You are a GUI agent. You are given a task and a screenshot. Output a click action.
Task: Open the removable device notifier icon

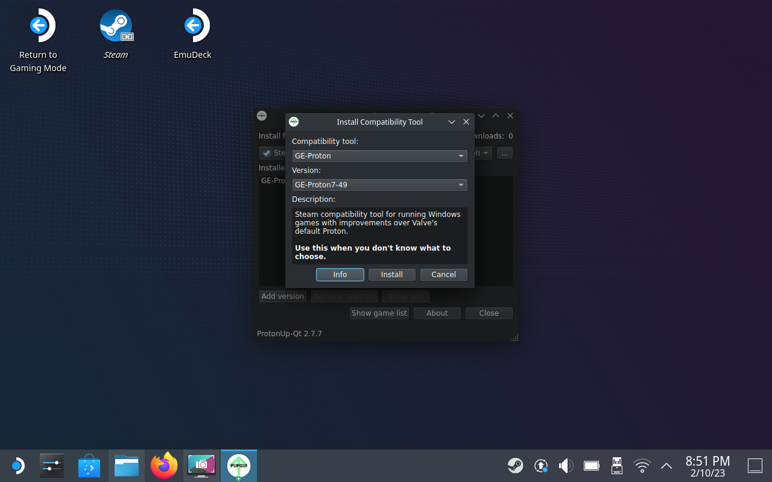tap(616, 465)
